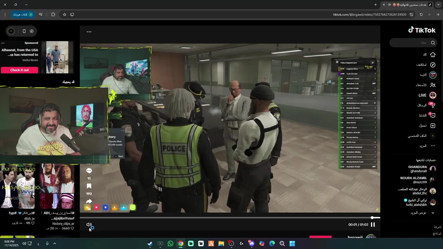
Task: Click the lime green share shortcut icon
Action: click(x=133, y=207)
